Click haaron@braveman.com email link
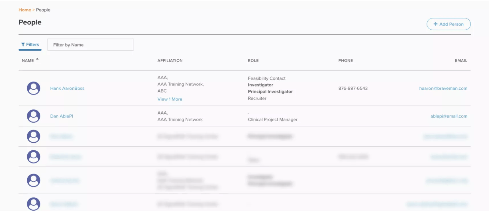 443,88
